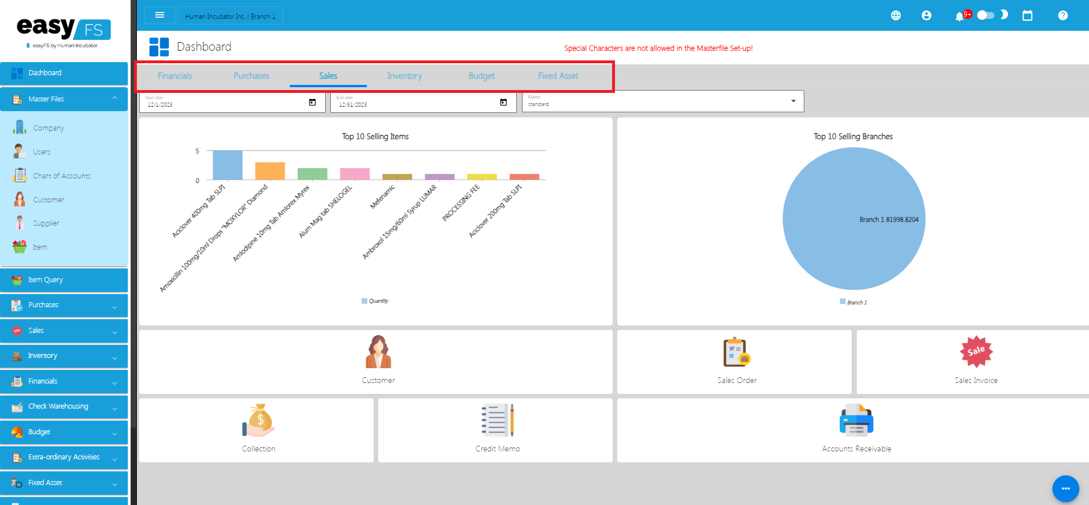Open Sales Order clipboard icon

pos(737,352)
